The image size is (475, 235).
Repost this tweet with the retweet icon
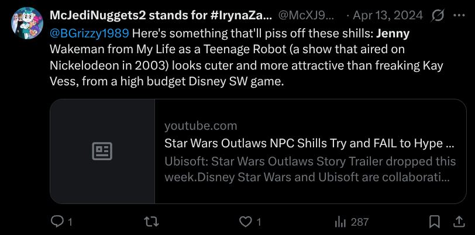point(152,222)
